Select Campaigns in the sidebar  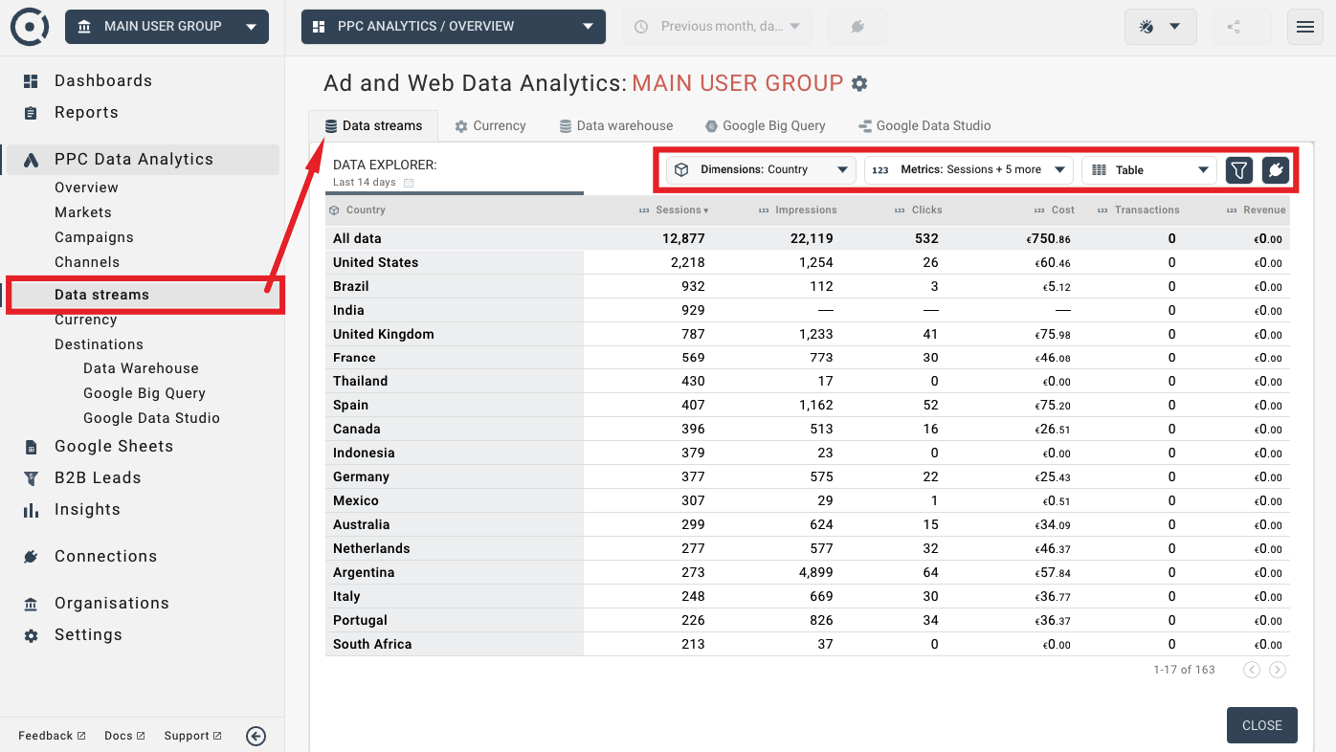pos(94,237)
